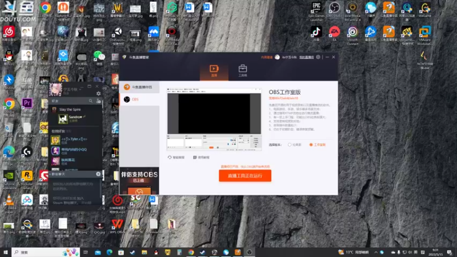Choose the 工作室版 radio option
This screenshot has height=257, width=457.
click(x=317, y=144)
